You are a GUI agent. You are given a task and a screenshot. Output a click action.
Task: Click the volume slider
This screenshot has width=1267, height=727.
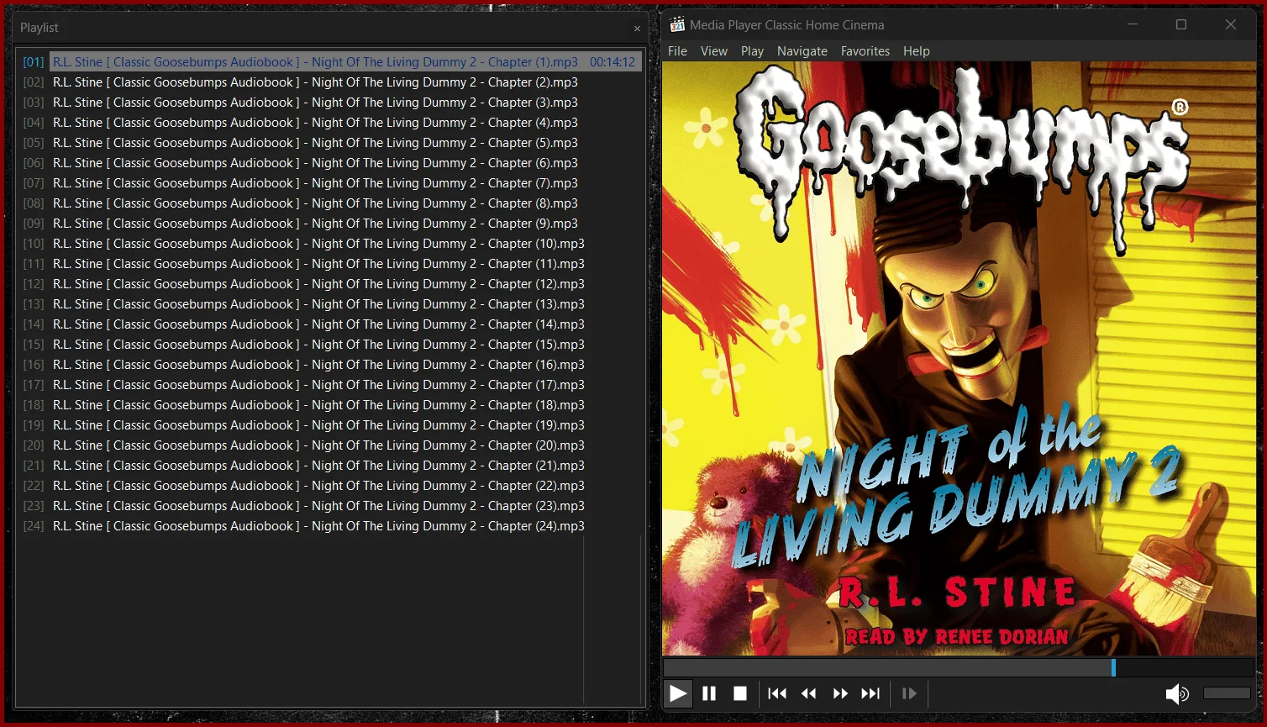tap(1227, 693)
